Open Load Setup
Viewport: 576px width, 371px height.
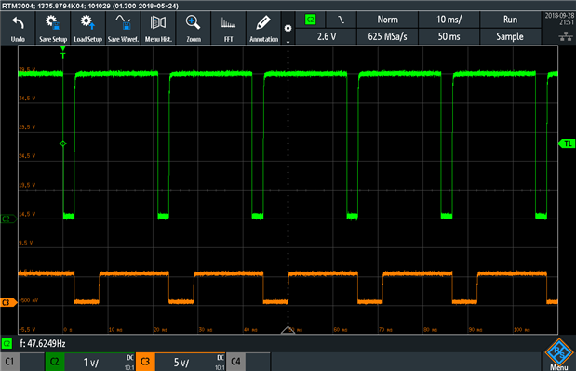point(87,28)
